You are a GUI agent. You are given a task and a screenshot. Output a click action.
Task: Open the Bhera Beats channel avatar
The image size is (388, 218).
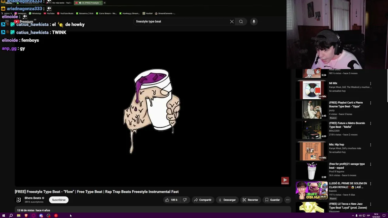(18, 200)
